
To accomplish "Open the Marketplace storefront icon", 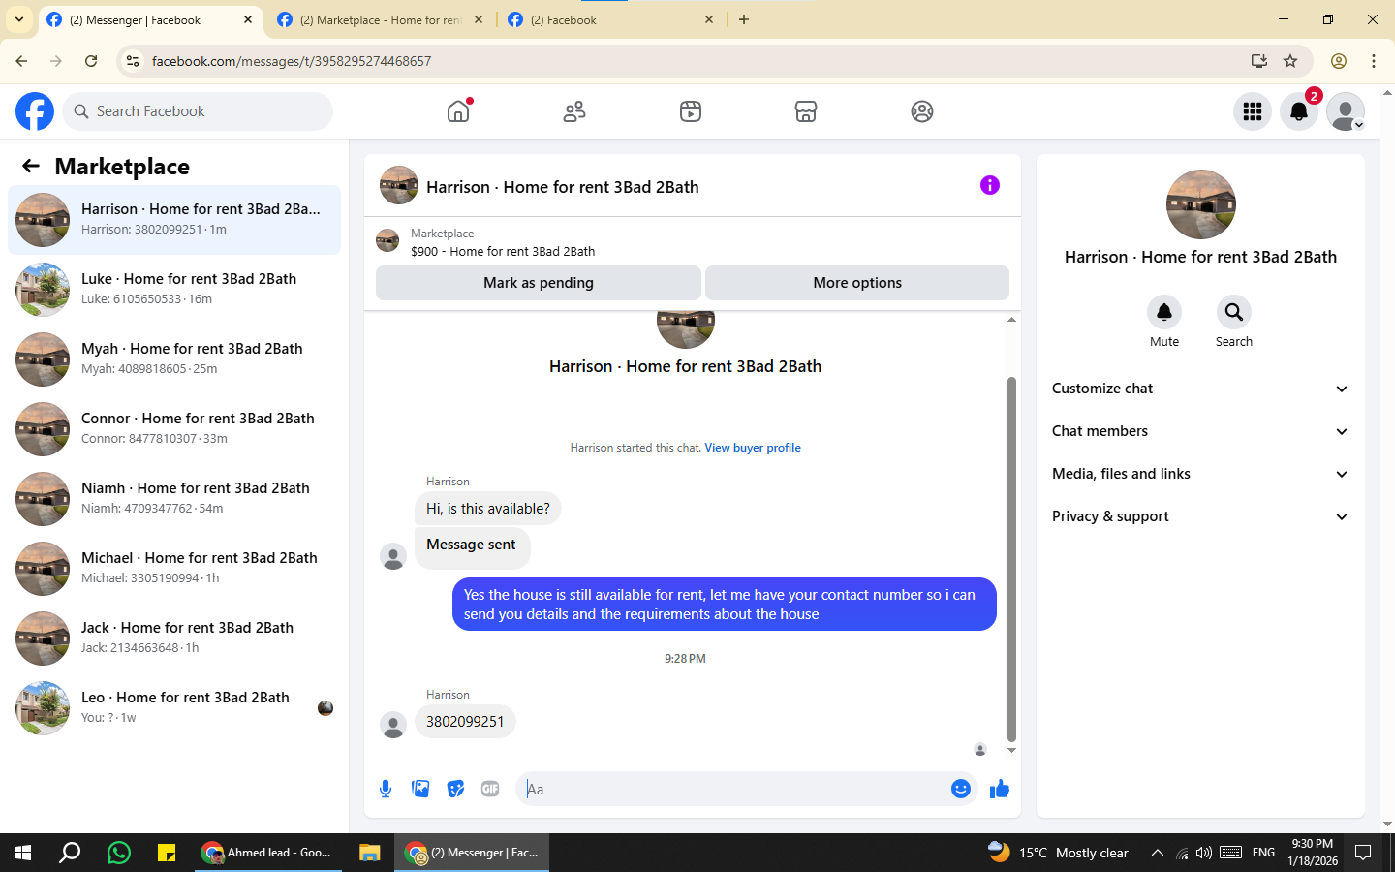I will (806, 111).
